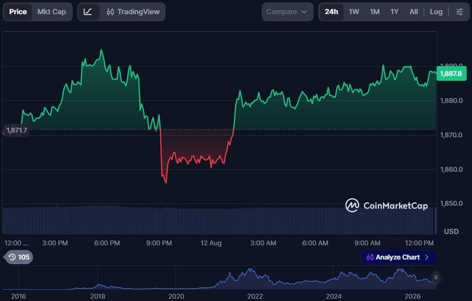The width and height of the screenshot is (472, 301).
Task: Show All time range
Action: (414, 12)
